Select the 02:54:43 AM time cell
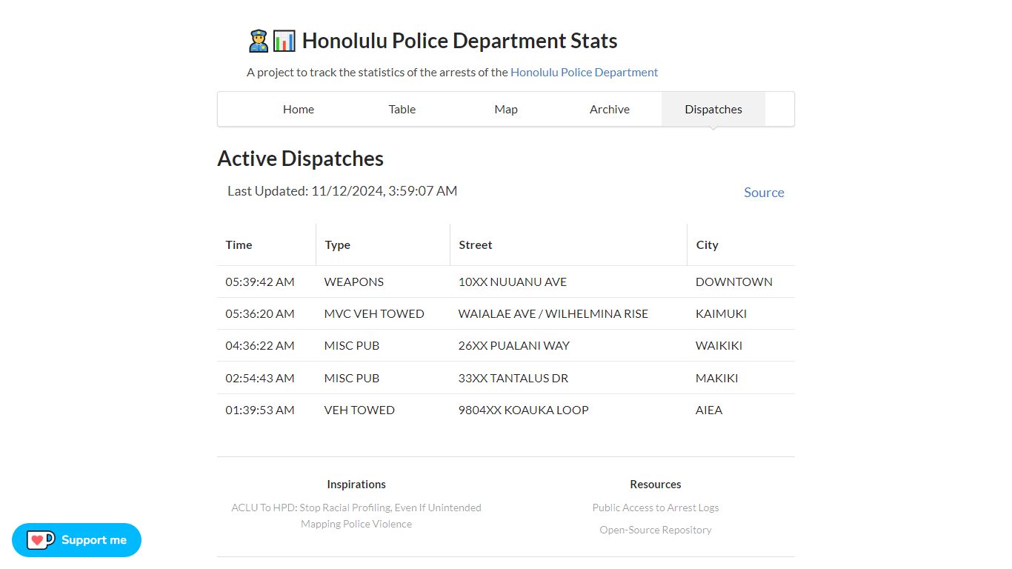1012x569 pixels. [267, 378]
